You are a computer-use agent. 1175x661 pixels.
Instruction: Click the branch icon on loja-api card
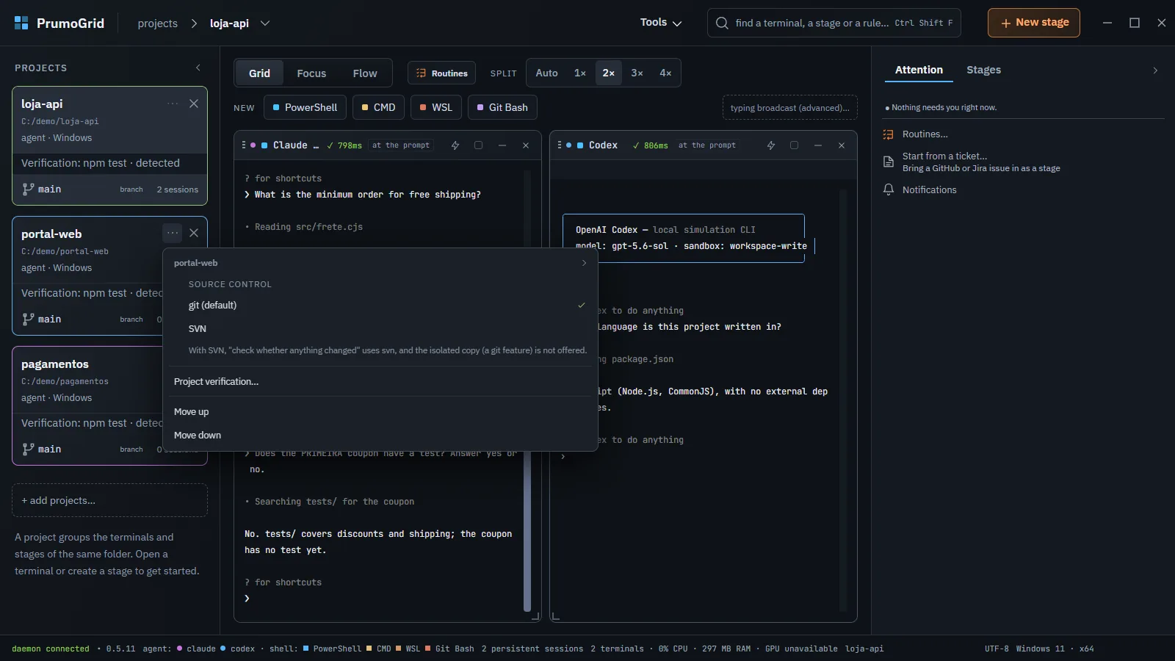29,189
